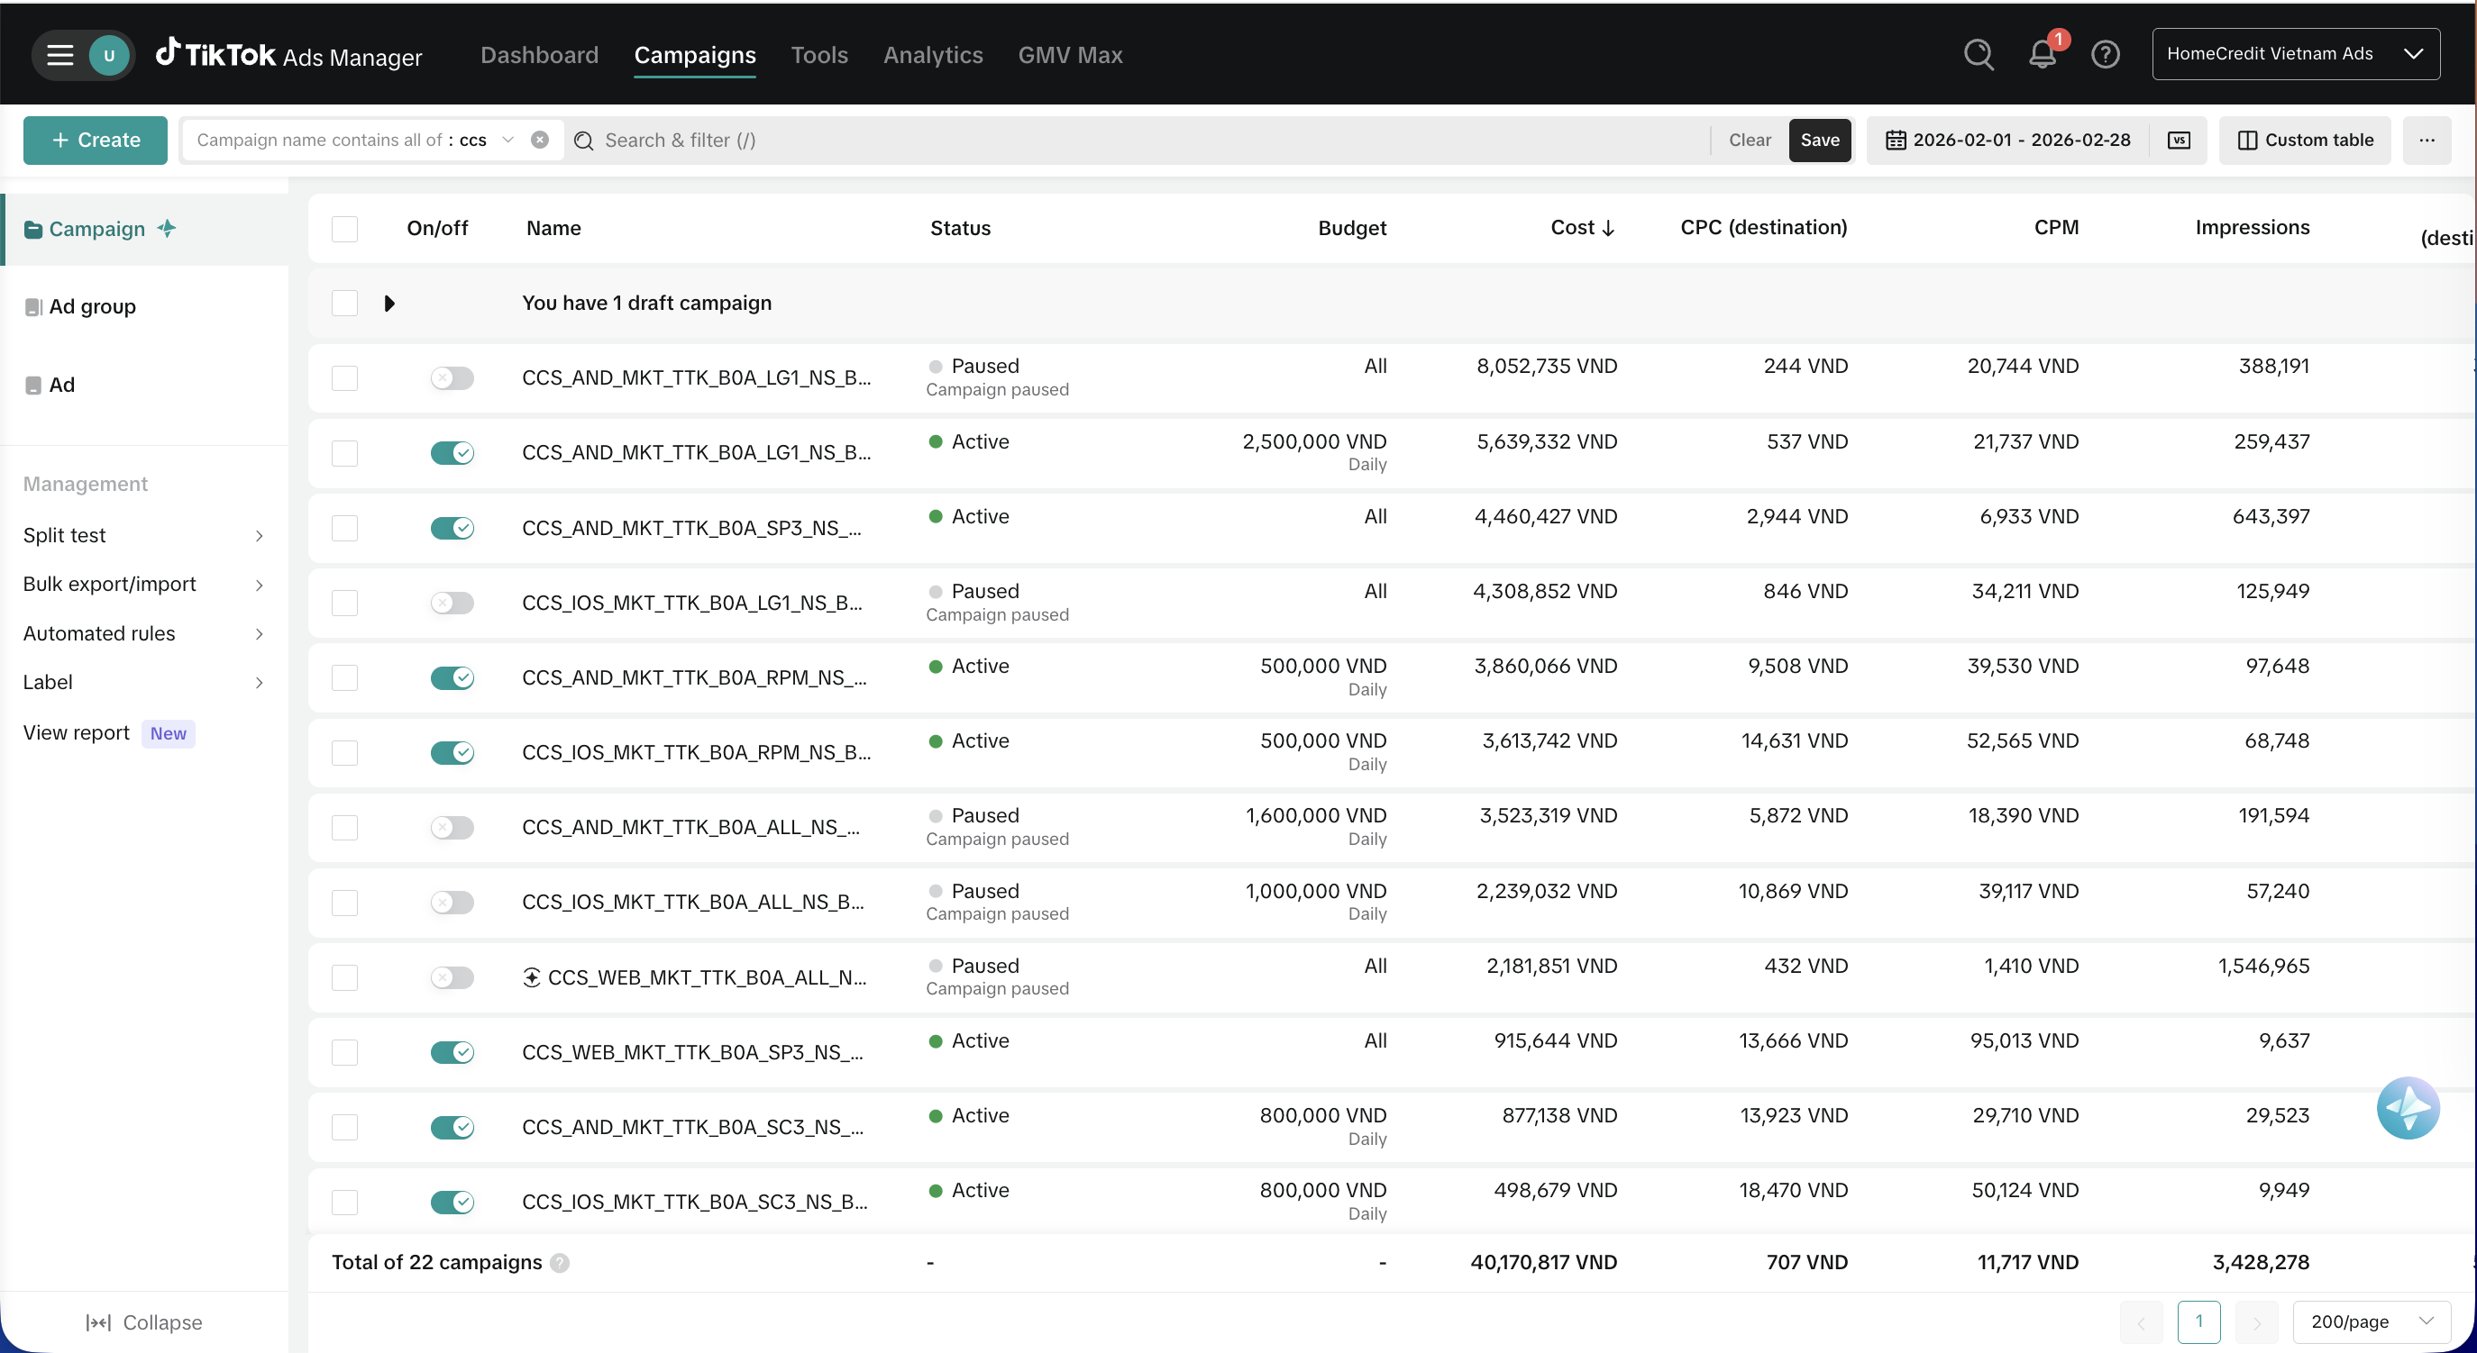Screen dimensions: 2477x1353
Task: Toggle off the CCS_AND_MKT_TTK_B0A_SP3 campaign switch
Action: click(x=452, y=528)
